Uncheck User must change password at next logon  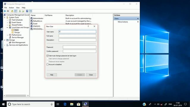47,56
